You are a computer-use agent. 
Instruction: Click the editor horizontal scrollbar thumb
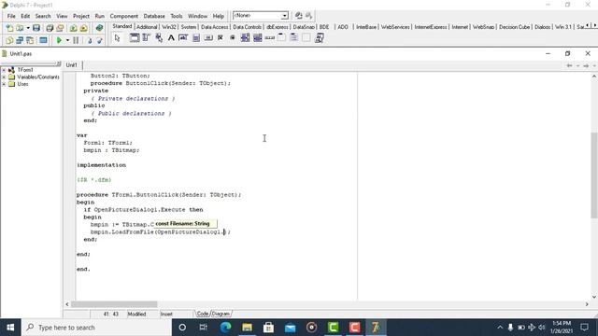tap(114, 304)
